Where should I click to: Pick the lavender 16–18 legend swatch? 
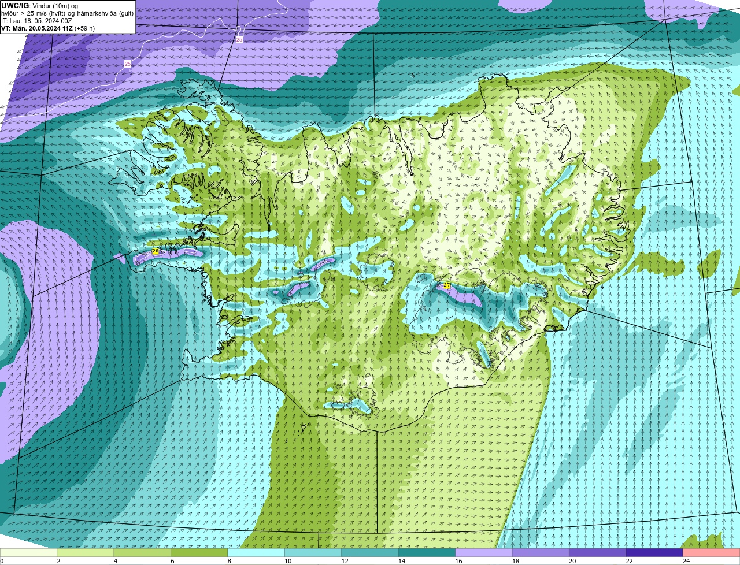click(x=484, y=552)
